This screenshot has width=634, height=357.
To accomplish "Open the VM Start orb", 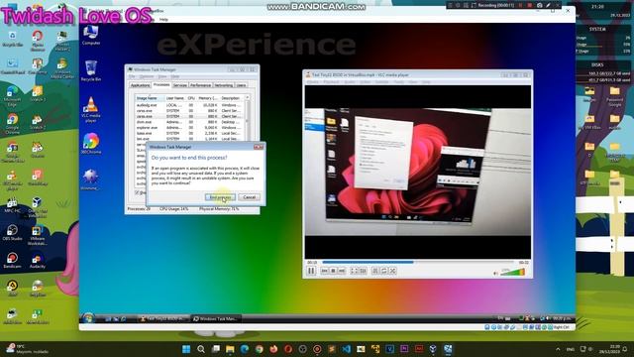I will click(88, 318).
